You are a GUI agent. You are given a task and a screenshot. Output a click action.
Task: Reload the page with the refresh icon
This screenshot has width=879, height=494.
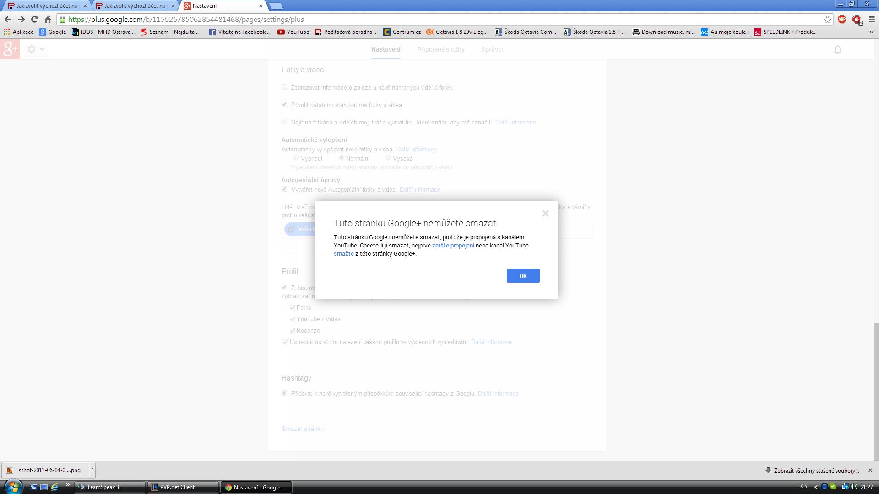click(34, 20)
